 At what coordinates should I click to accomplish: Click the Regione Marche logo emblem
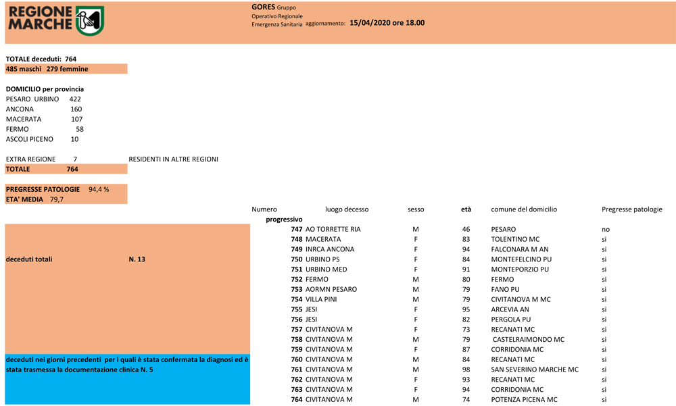coord(89,21)
